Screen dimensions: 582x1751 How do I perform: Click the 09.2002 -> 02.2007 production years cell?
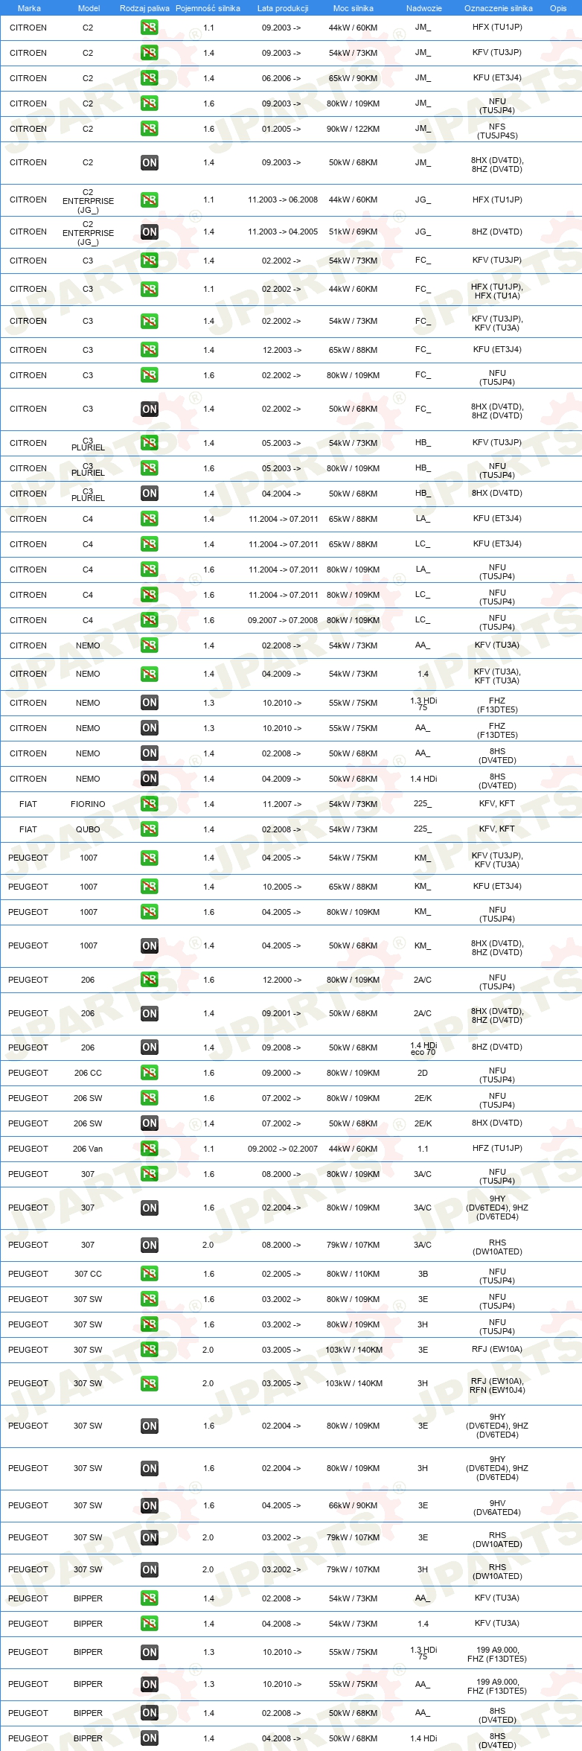point(283,1149)
